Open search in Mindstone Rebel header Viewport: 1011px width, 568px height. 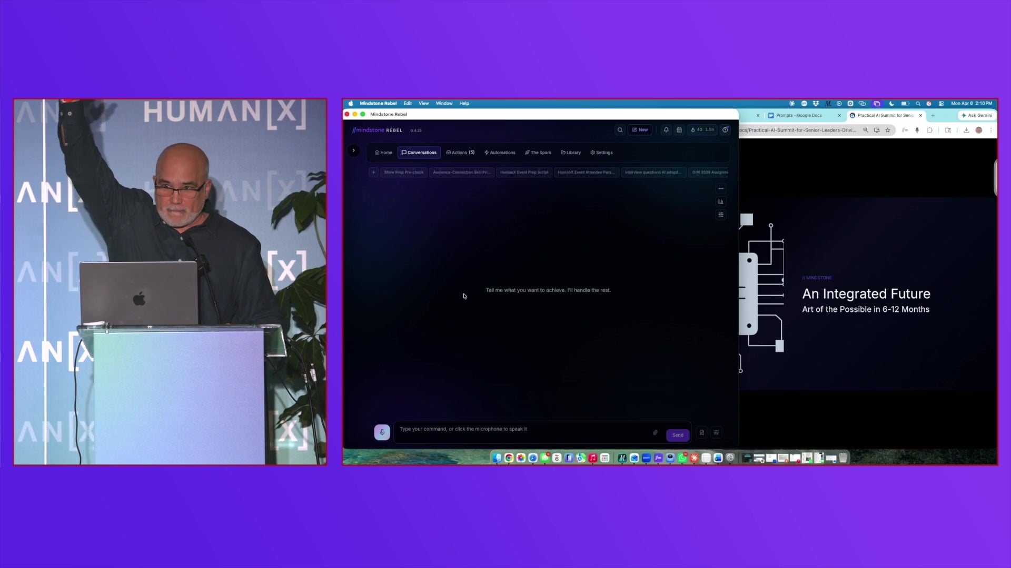pyautogui.click(x=620, y=130)
